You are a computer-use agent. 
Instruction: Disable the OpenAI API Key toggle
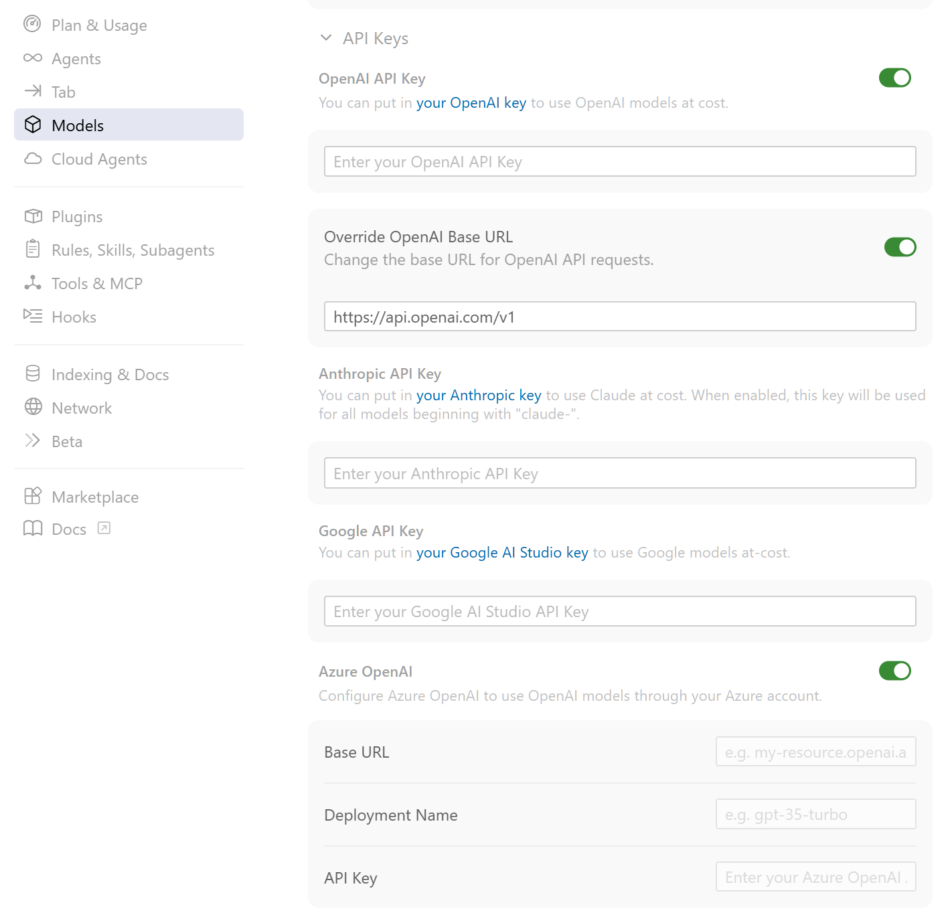pos(895,78)
